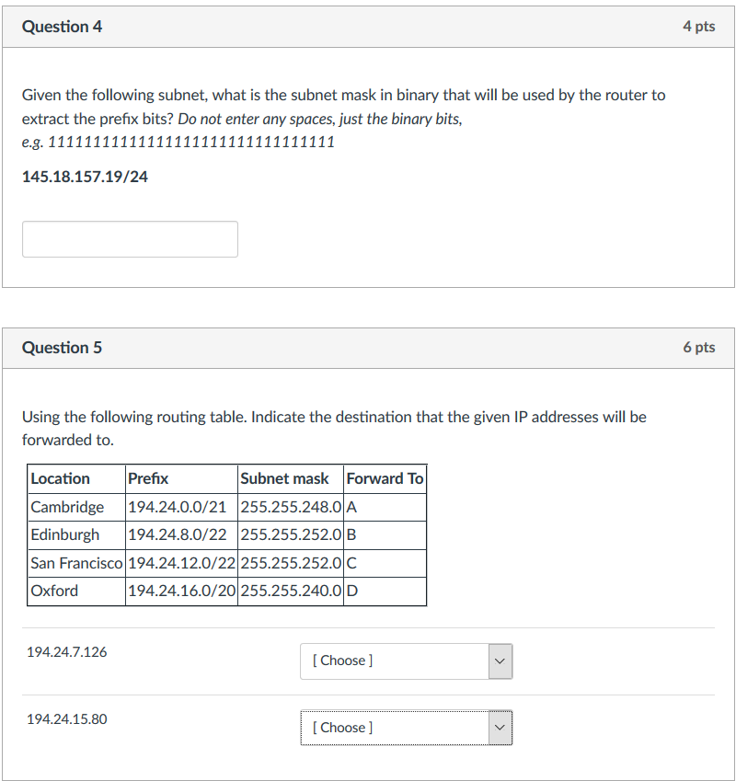Click prefix cell 194.24.0.0/21

182,507
